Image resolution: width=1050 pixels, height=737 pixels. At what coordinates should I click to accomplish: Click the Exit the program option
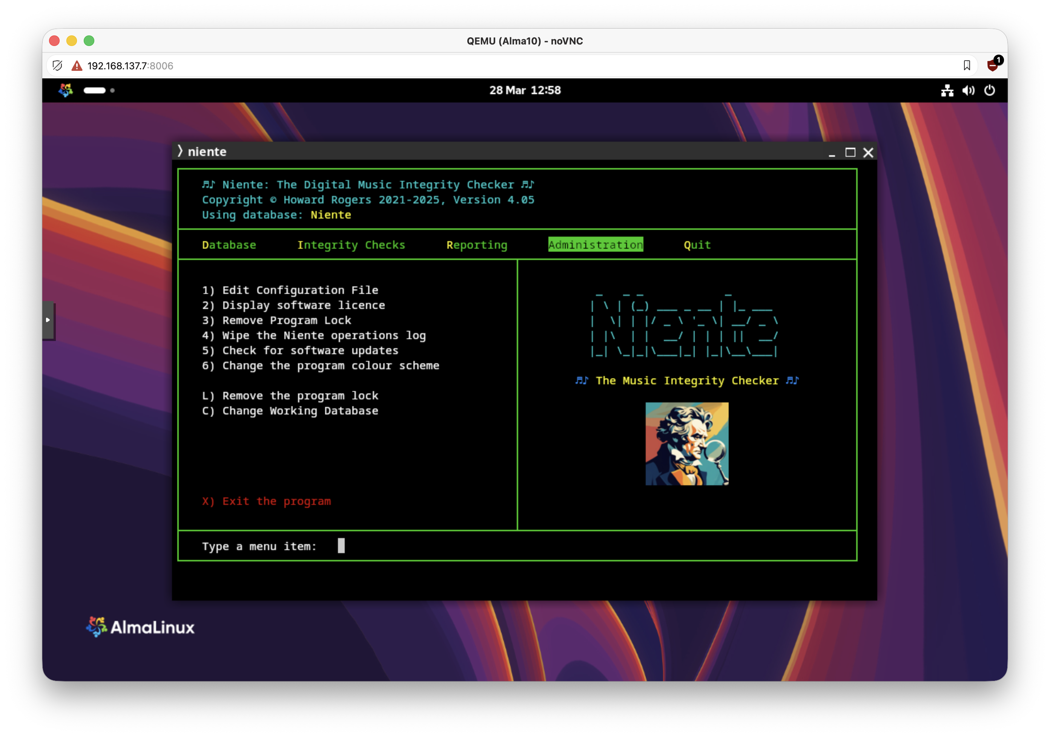pos(266,501)
